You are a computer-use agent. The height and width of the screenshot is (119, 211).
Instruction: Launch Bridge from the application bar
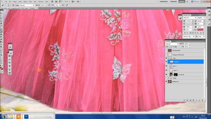tap(52, 2)
